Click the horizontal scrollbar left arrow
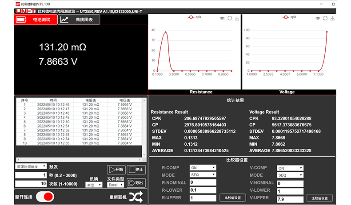This screenshot has width=351, height=205. point(18,159)
